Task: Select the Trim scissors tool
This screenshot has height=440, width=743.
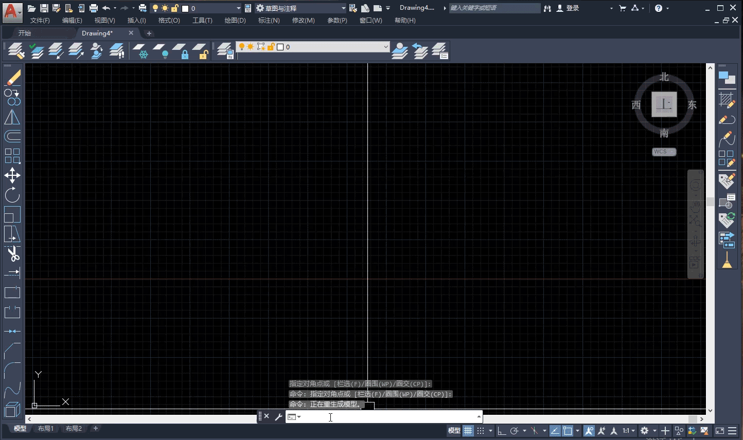Action: point(12,253)
